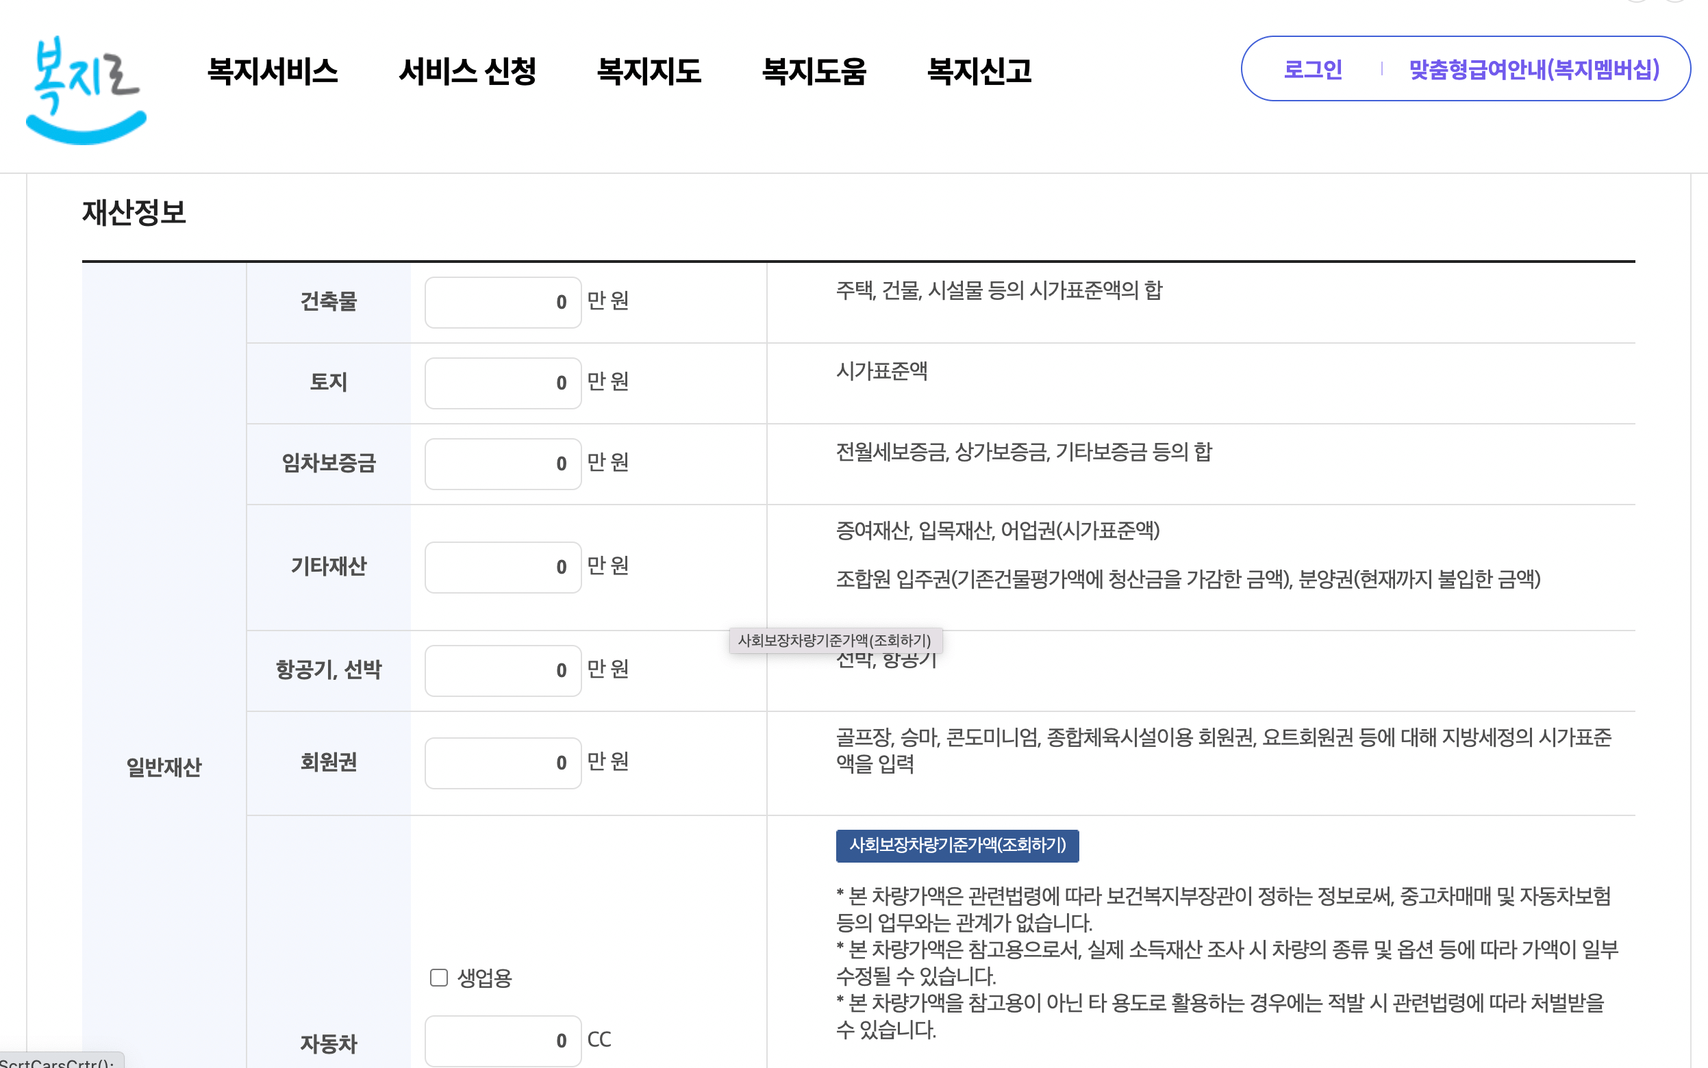1708x1068 pixels.
Task: Focus the 자동차 CC input field
Action: (502, 1041)
